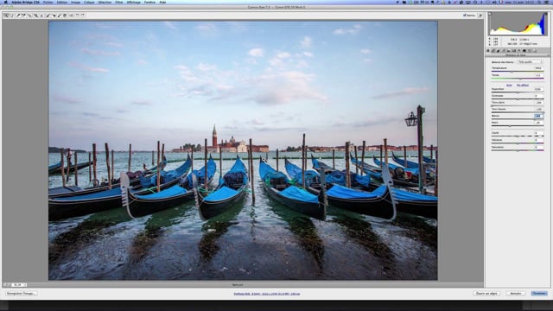This screenshot has height=311, width=553.
Task: Open the Snapshots panel tab
Action: pos(535,50)
